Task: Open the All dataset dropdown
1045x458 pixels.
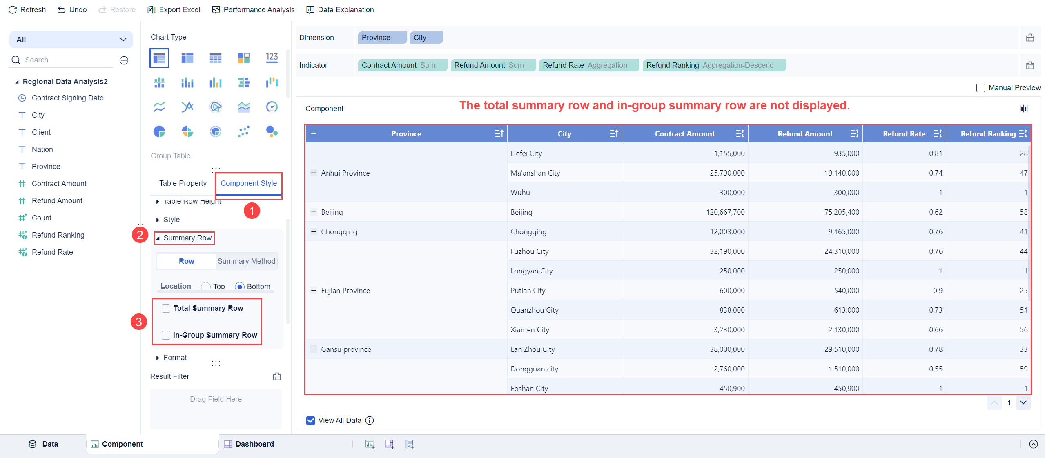Action: [71, 40]
